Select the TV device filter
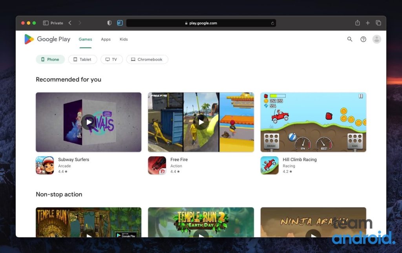Viewport: 402px width, 253px height. (111, 60)
